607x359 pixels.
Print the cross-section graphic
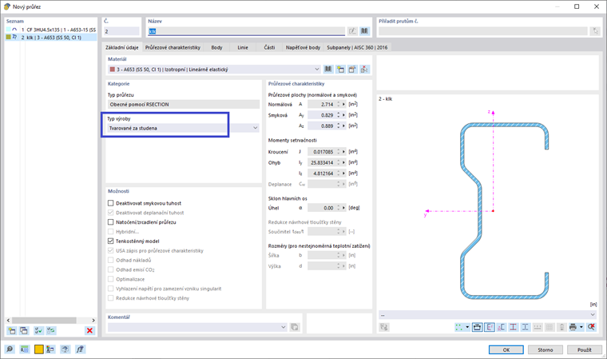tap(573, 327)
